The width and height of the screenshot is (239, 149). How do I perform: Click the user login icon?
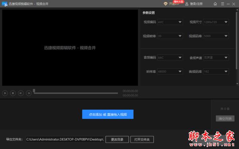coord(187,4)
